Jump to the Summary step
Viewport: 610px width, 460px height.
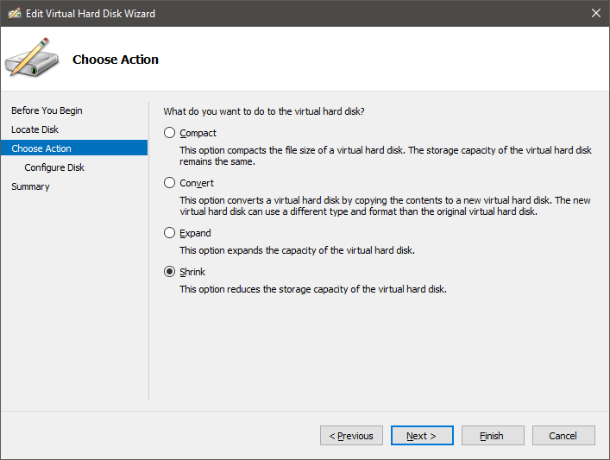(30, 186)
